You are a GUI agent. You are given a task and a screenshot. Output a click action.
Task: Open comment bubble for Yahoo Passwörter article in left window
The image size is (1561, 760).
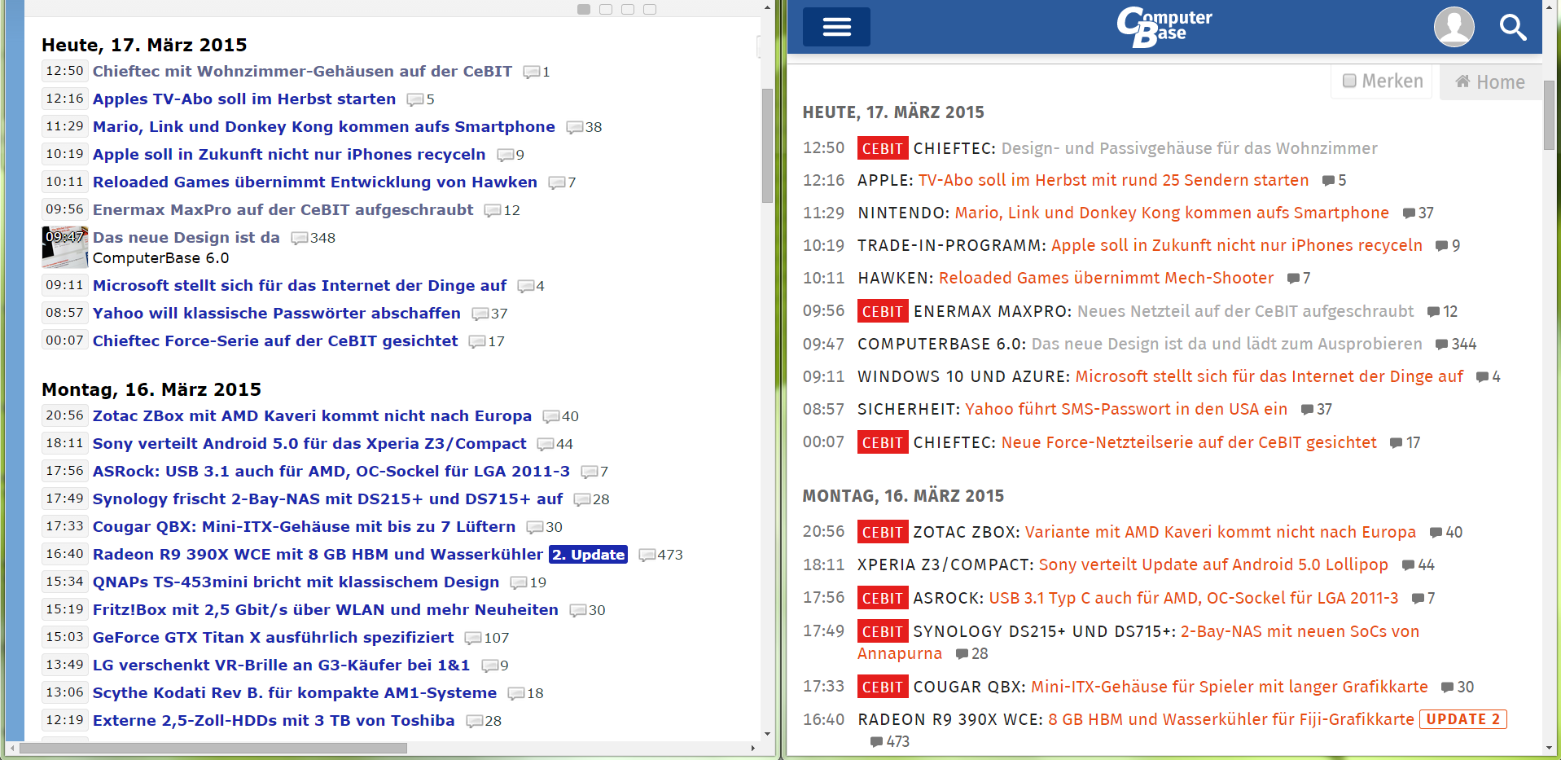480,314
